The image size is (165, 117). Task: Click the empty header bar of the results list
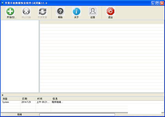(102, 22)
